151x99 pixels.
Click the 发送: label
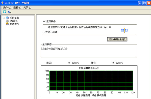pos(49,63)
